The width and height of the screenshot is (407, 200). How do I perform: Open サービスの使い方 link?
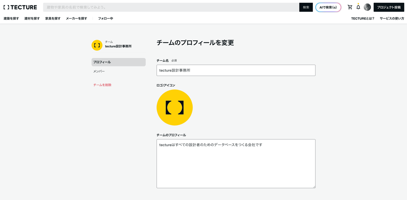pyautogui.click(x=392, y=18)
